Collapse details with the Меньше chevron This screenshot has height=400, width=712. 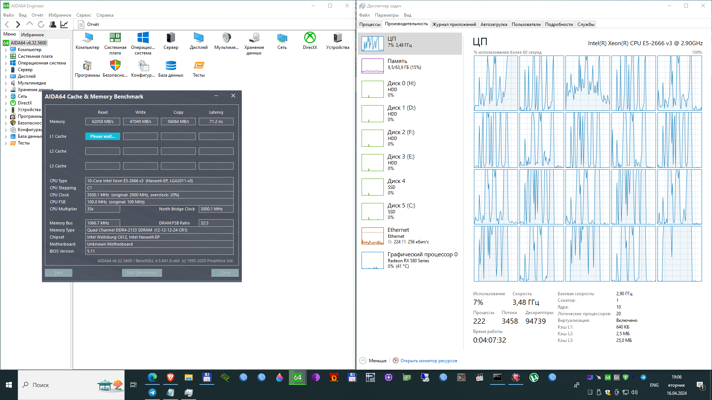tap(363, 361)
